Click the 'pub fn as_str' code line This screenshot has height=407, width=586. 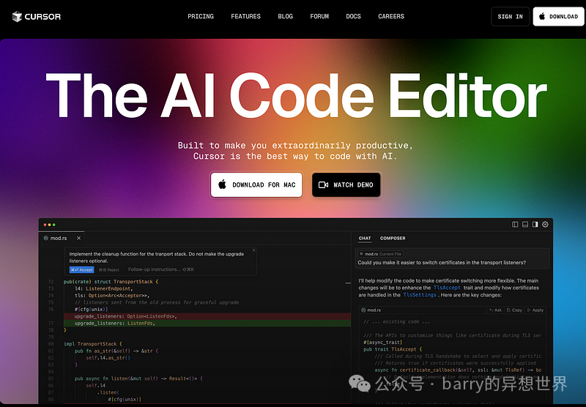pyautogui.click(x=116, y=351)
